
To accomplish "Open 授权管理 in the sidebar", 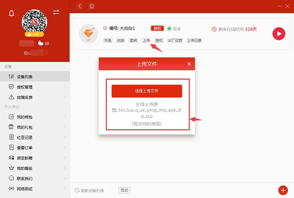I will (35, 87).
